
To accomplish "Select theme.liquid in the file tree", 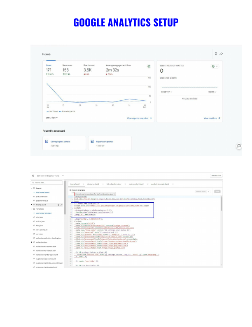I will 41,205.
